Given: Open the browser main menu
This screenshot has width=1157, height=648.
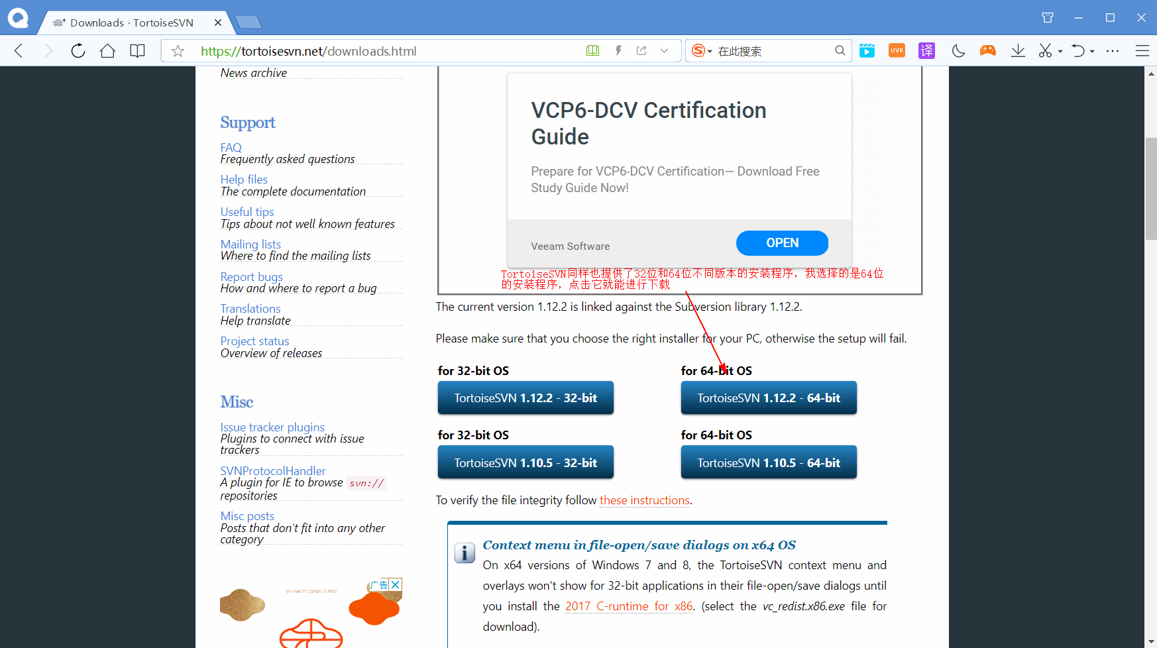Looking at the screenshot, I should [1142, 51].
